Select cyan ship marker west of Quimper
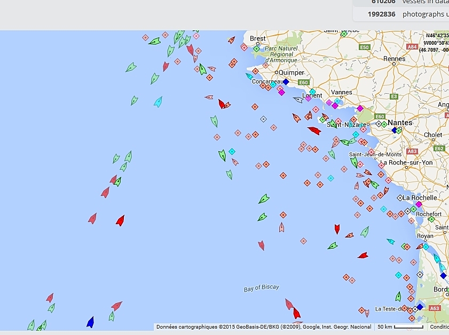This screenshot has height=335, width=449. point(249,76)
